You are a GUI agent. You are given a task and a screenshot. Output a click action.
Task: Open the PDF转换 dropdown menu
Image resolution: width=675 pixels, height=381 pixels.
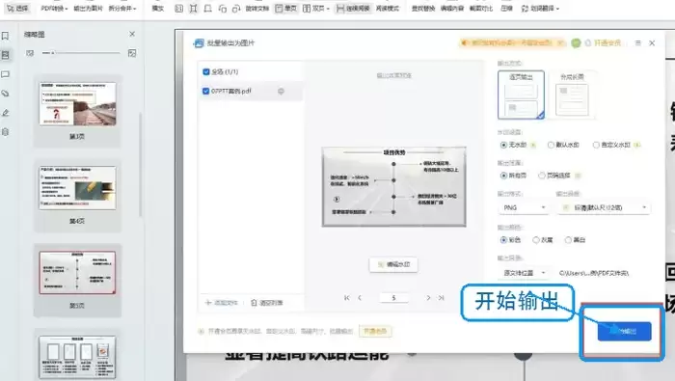(x=54, y=8)
